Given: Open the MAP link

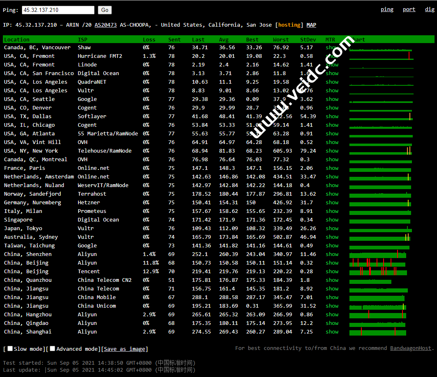Looking at the screenshot, I should tap(311, 25).
